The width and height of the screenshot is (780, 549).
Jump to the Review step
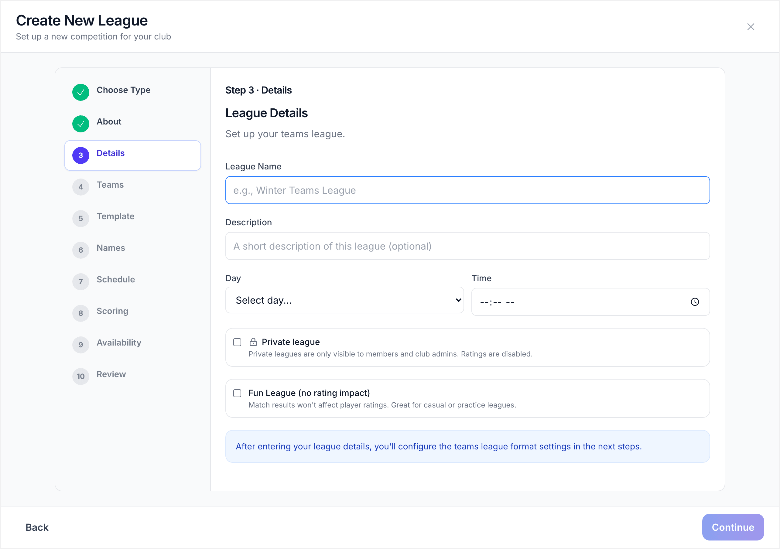(132, 377)
